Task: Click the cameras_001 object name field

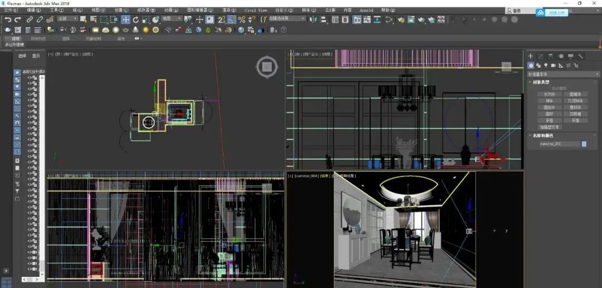Action: tap(560, 144)
